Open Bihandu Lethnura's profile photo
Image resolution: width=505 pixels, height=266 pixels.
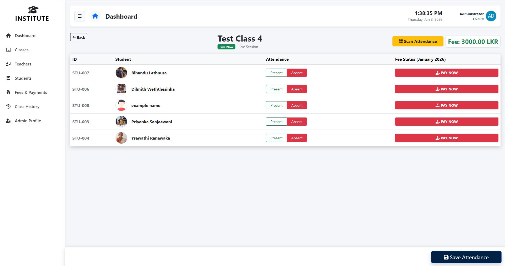[x=121, y=73]
